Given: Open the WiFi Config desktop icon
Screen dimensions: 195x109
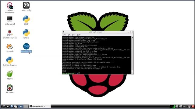Looking at the screenshot, I should tap(26, 7).
